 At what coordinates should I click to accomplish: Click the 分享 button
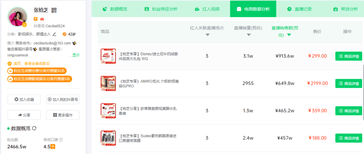pos(24,115)
